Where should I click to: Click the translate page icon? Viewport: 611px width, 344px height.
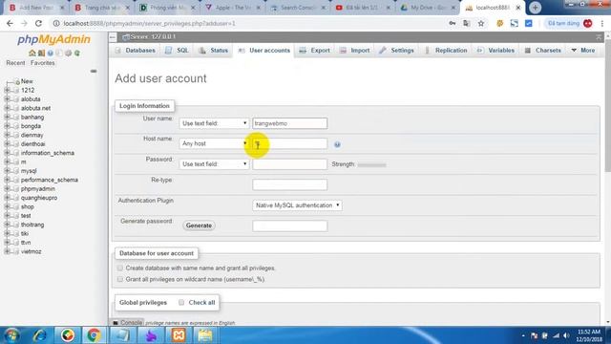point(467,23)
